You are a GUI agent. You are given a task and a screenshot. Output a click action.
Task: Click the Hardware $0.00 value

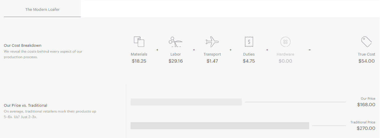[285, 61]
